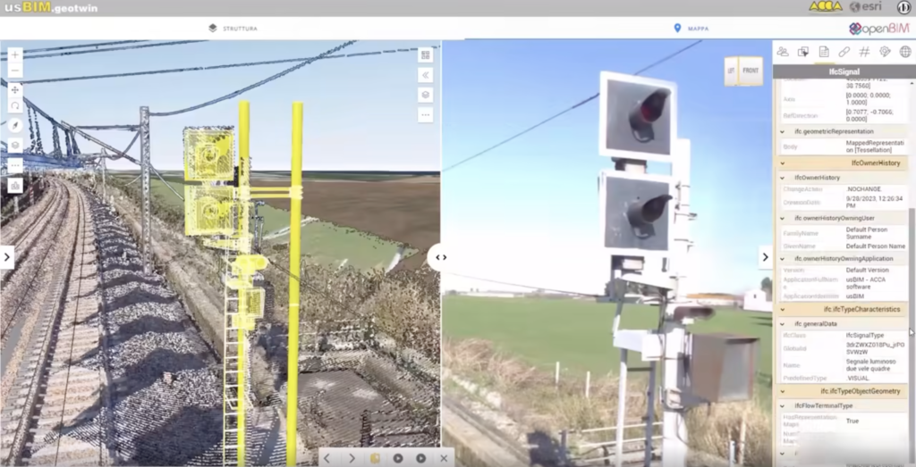Click the split view divider handle
This screenshot has height=467, width=916.
(x=440, y=257)
